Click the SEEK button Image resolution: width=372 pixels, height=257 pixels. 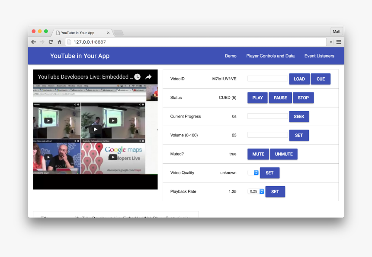[299, 116]
